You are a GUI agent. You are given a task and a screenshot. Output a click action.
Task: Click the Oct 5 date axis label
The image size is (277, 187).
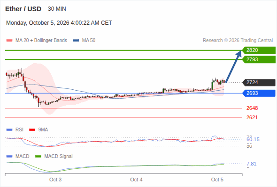(217, 180)
